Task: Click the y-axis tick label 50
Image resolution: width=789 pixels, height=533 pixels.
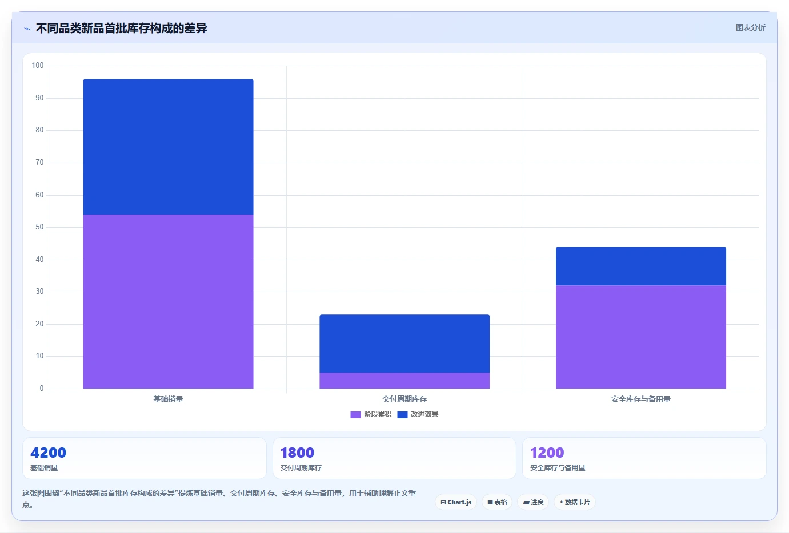Action: click(39, 227)
